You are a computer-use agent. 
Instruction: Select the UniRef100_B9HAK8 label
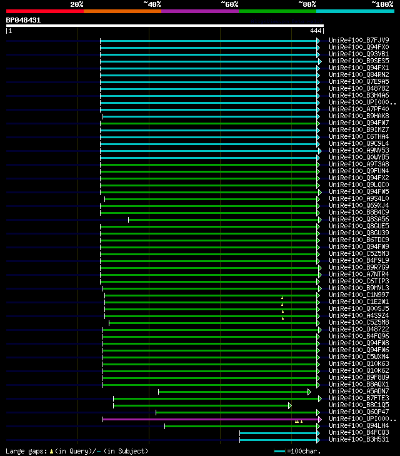(359, 116)
